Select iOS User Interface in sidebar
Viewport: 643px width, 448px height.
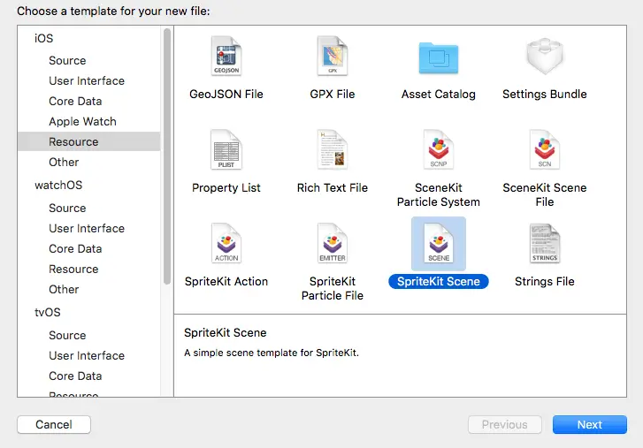pyautogui.click(x=87, y=81)
